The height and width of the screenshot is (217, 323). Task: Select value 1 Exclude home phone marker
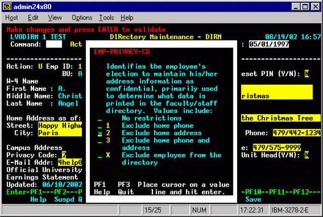click(x=100, y=126)
